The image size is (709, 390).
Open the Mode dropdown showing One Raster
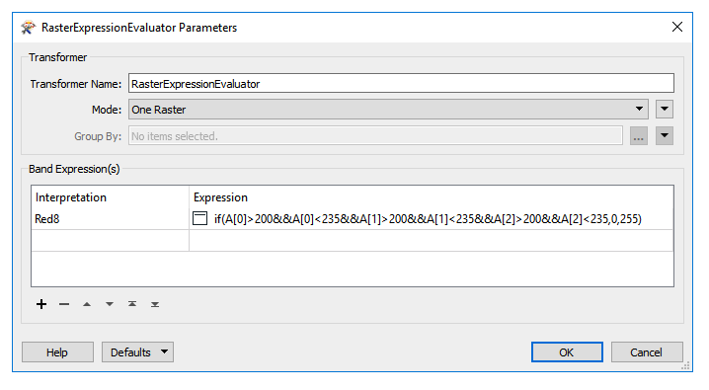388,110
